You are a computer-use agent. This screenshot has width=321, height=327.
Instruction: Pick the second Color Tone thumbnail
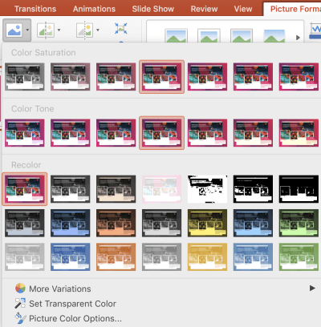tap(71, 133)
